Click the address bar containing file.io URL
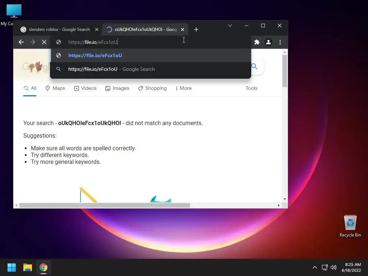 151,42
